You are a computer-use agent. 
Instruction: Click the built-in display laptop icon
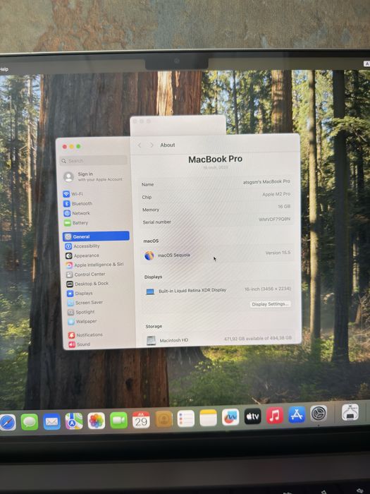[x=150, y=291]
